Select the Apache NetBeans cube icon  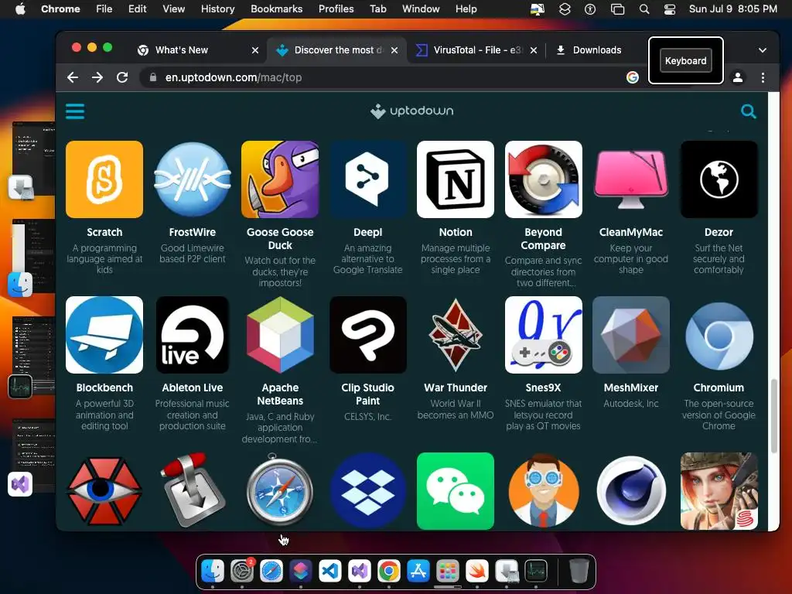[x=280, y=335]
